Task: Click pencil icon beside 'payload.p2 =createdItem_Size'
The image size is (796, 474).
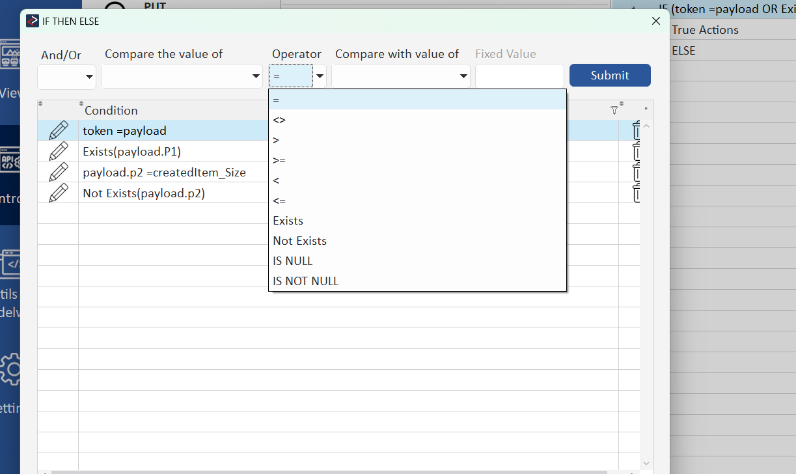Action: click(58, 173)
